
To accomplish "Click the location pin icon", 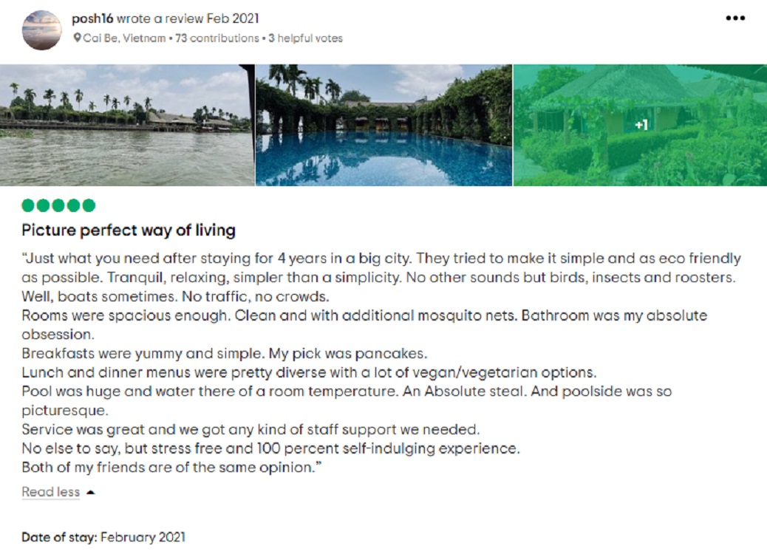I will (77, 38).
